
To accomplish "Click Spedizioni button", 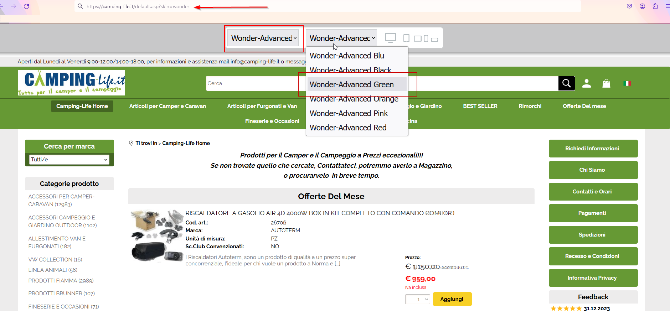I will click(593, 235).
